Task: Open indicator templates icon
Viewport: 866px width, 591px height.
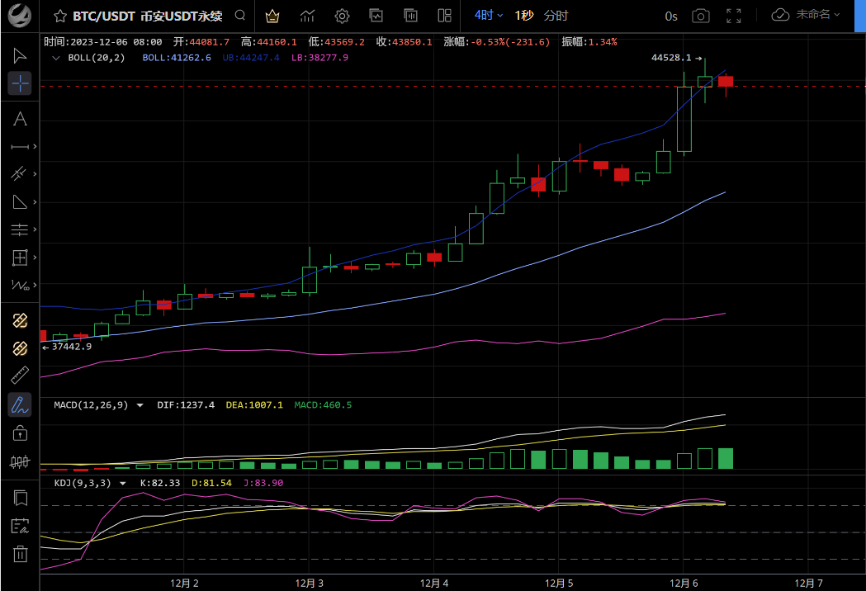Action: click(376, 16)
